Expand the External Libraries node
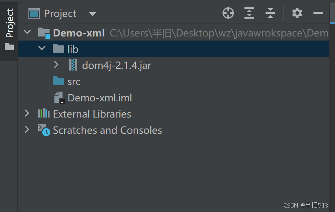Viewport: 335px width, 212px height. point(27,113)
